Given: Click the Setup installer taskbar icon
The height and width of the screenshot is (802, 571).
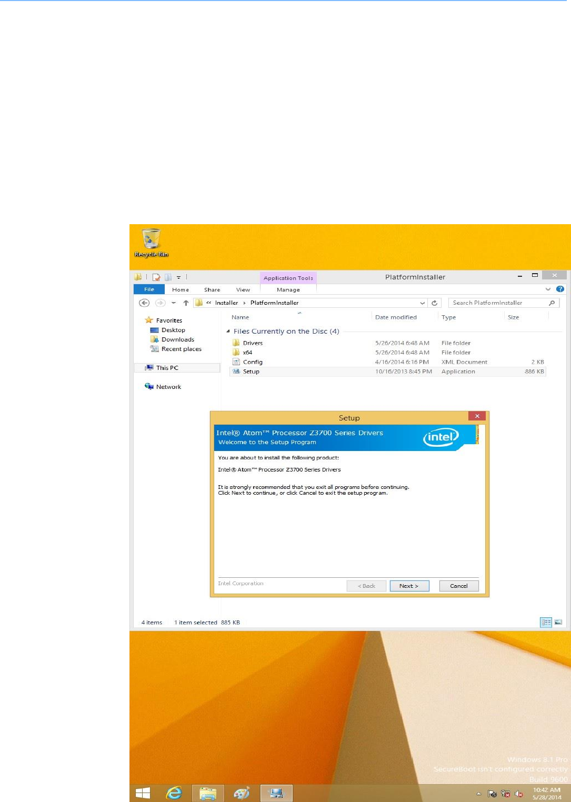Looking at the screenshot, I should [x=276, y=793].
